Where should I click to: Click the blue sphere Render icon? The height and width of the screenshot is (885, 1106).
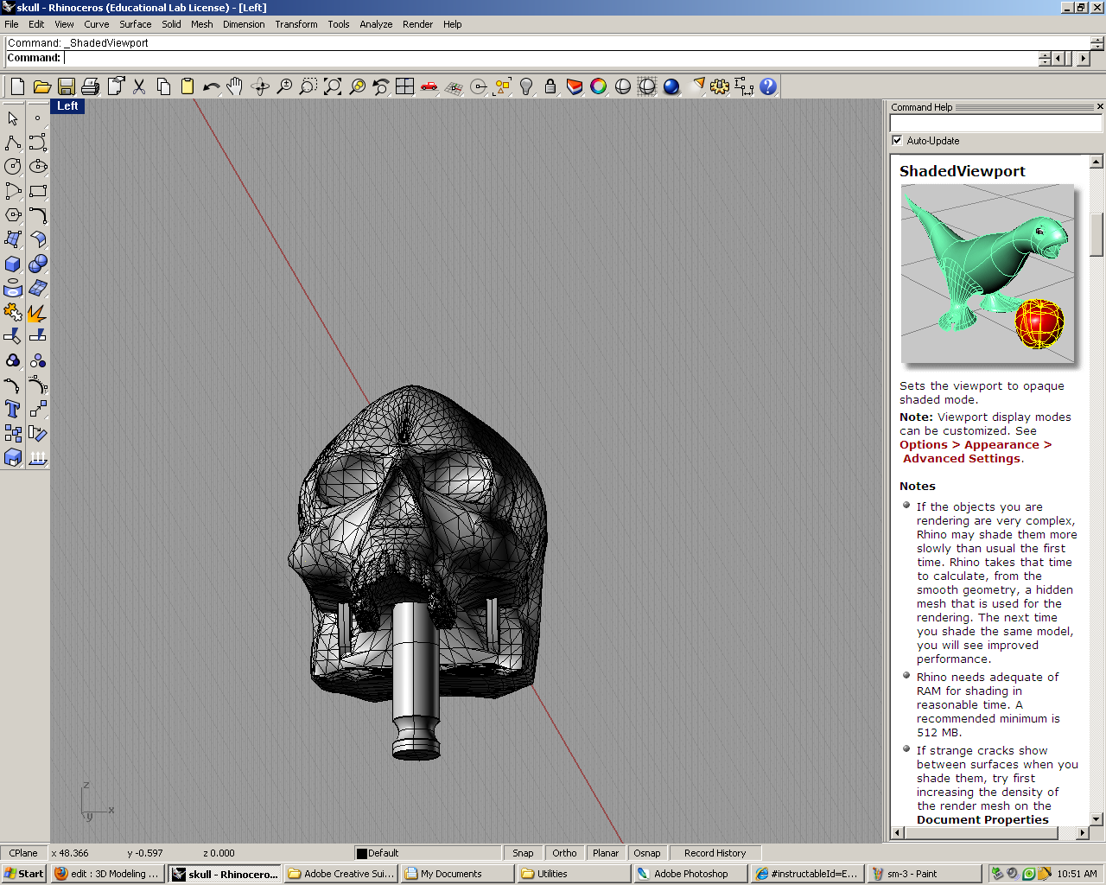tap(671, 86)
